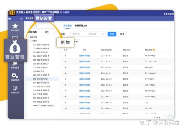
Task: Open the 城市 dropdown next to 组织机构
Action: tap(50, 32)
